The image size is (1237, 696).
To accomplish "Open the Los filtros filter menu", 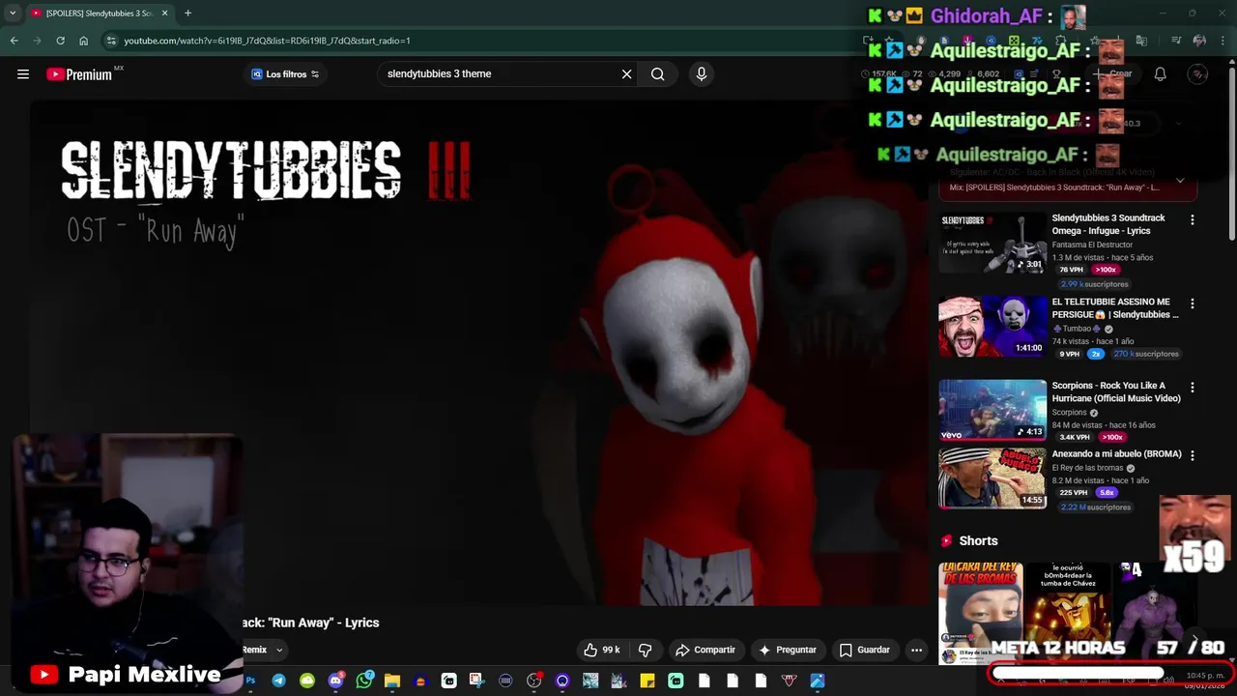I will [285, 74].
